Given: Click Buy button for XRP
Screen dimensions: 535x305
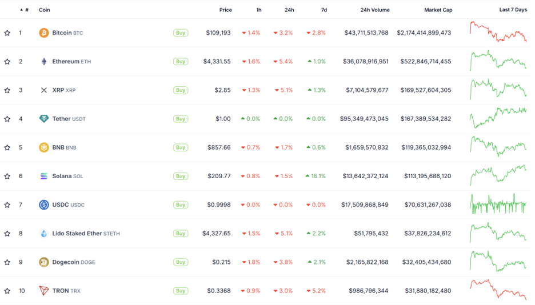Looking at the screenshot, I should pyautogui.click(x=181, y=90).
